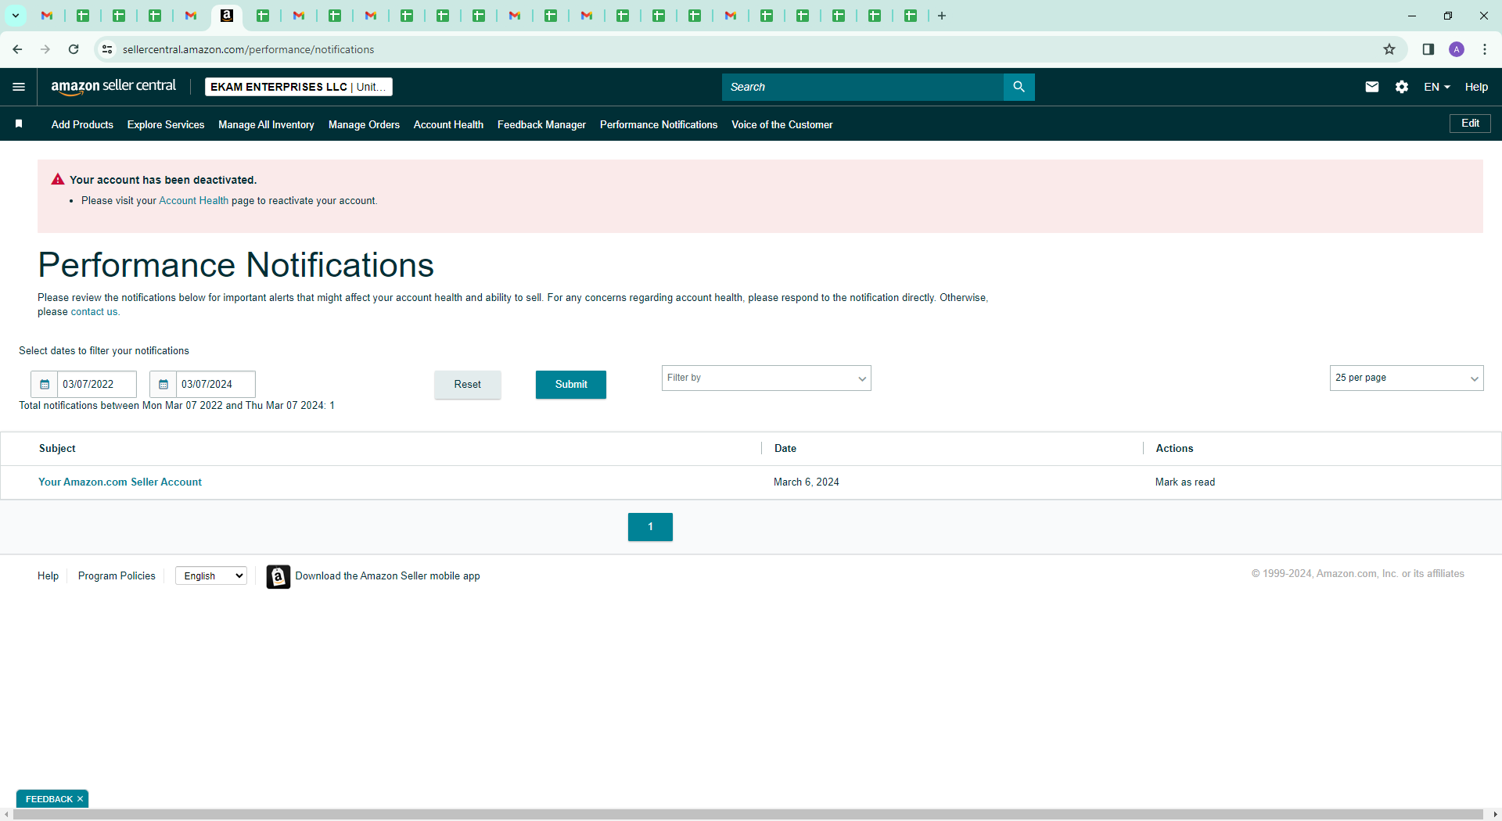Open the browser side panel icon
The height and width of the screenshot is (821, 1502).
pyautogui.click(x=1428, y=49)
